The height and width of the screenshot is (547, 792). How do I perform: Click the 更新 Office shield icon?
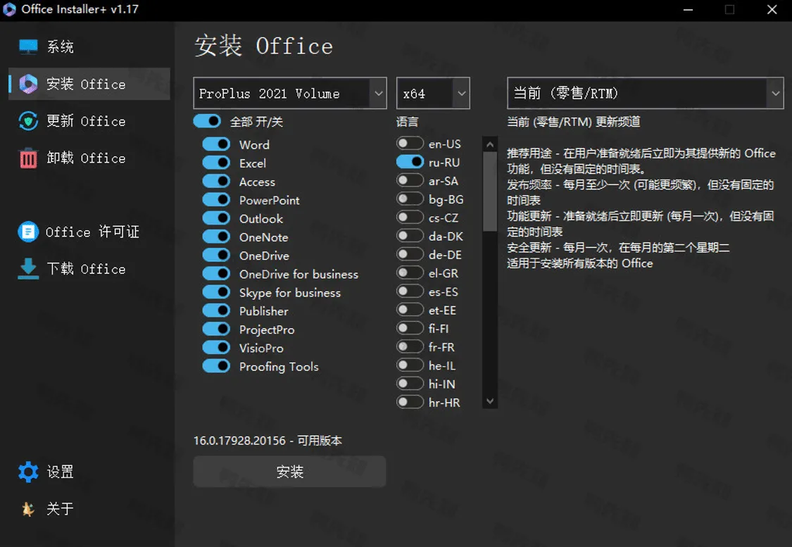click(x=28, y=121)
